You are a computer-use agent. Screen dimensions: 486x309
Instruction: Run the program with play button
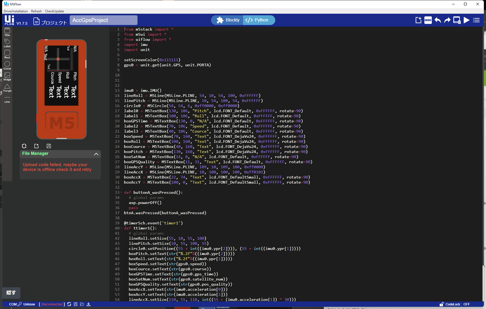pos(467,20)
